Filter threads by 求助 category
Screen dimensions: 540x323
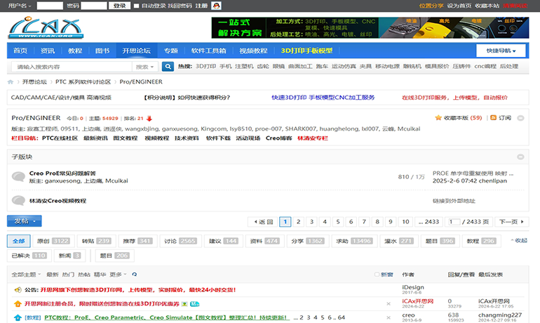point(354,241)
